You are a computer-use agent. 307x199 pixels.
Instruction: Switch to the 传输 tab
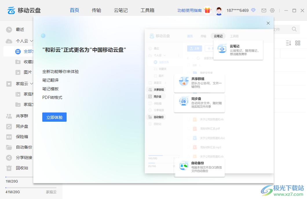pos(96,10)
